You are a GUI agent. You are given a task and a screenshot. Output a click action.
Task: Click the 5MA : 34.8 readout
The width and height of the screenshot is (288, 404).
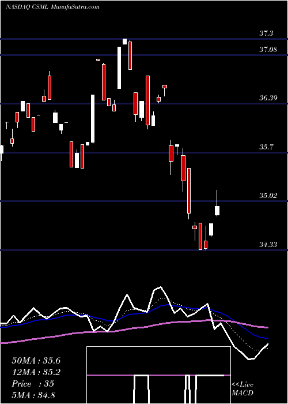(33, 395)
